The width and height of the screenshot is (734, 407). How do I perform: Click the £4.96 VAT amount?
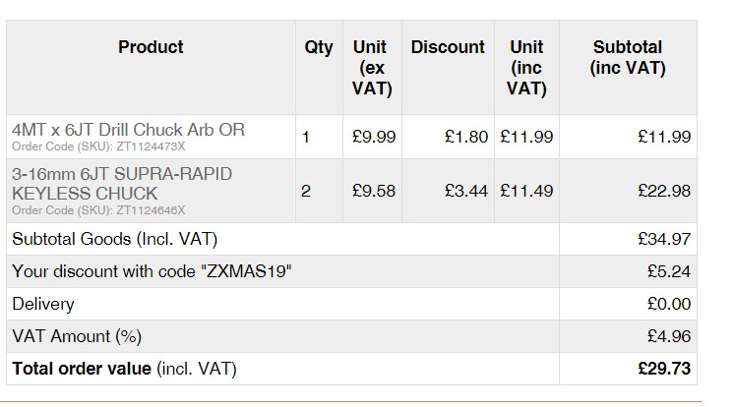pos(668,336)
